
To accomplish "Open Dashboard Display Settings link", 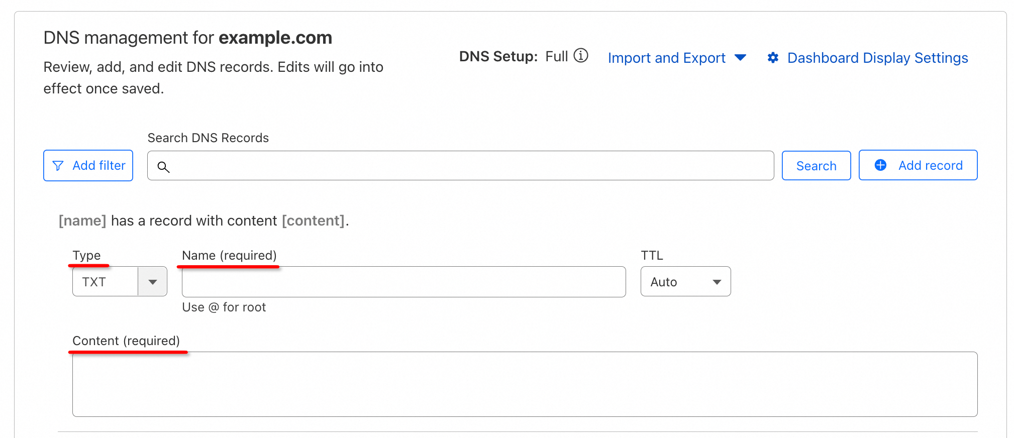I will tap(877, 58).
